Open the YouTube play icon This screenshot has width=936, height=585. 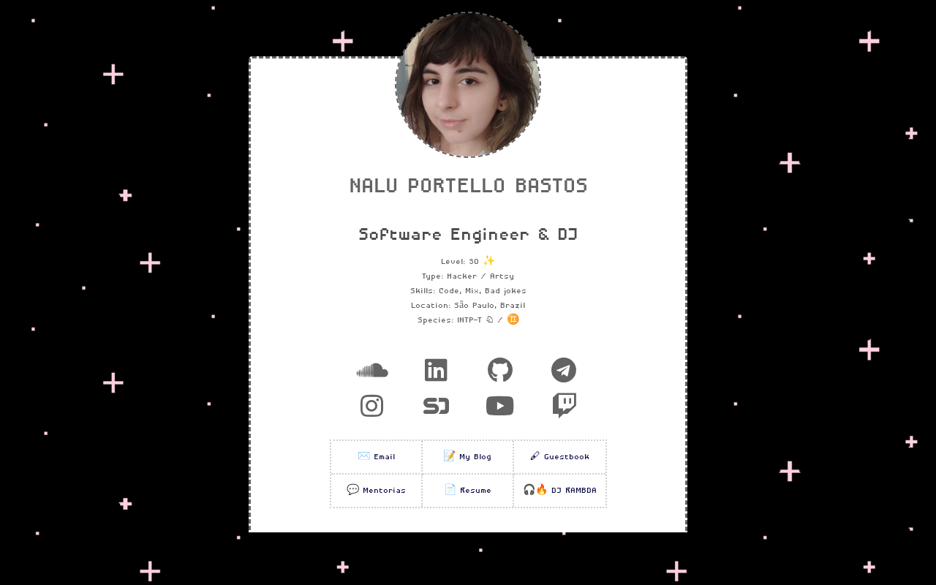pyautogui.click(x=500, y=406)
